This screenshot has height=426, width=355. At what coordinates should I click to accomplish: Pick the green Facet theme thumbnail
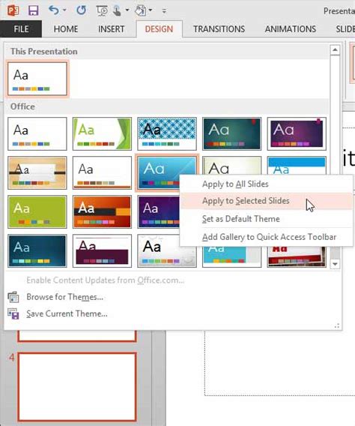[102, 134]
